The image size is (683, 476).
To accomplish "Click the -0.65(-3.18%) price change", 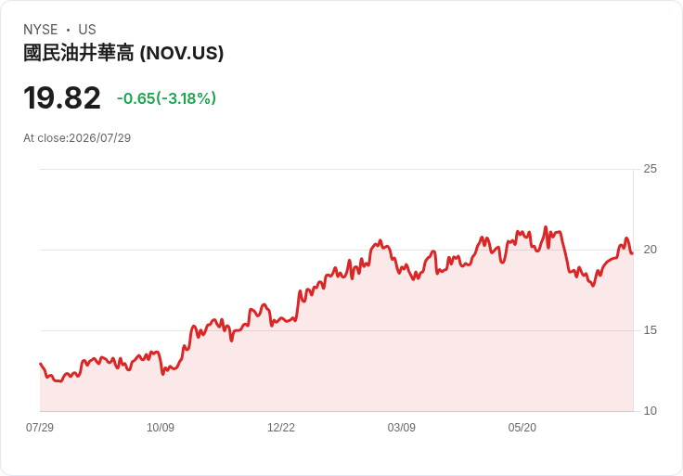I will coord(166,98).
